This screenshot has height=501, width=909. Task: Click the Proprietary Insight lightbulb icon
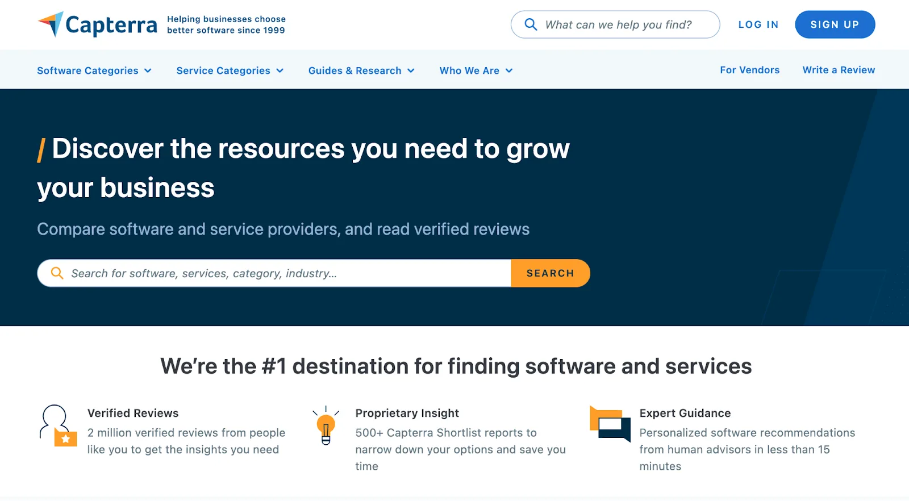pyautogui.click(x=326, y=425)
